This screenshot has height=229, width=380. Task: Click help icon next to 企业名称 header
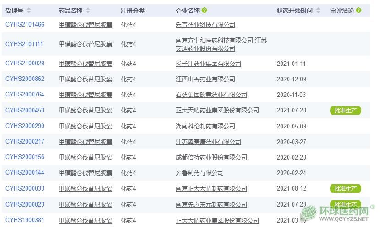coord(204,10)
